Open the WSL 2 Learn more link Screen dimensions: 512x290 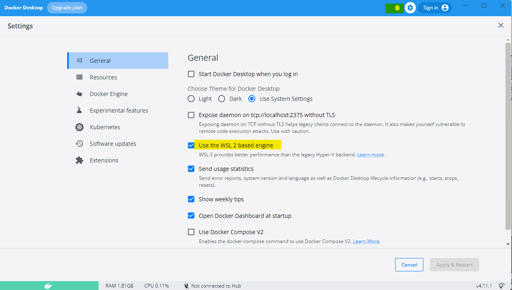pos(370,155)
